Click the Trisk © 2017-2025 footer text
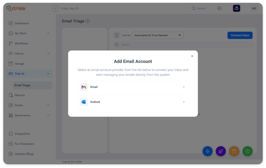266x168 pixels. (72, 162)
